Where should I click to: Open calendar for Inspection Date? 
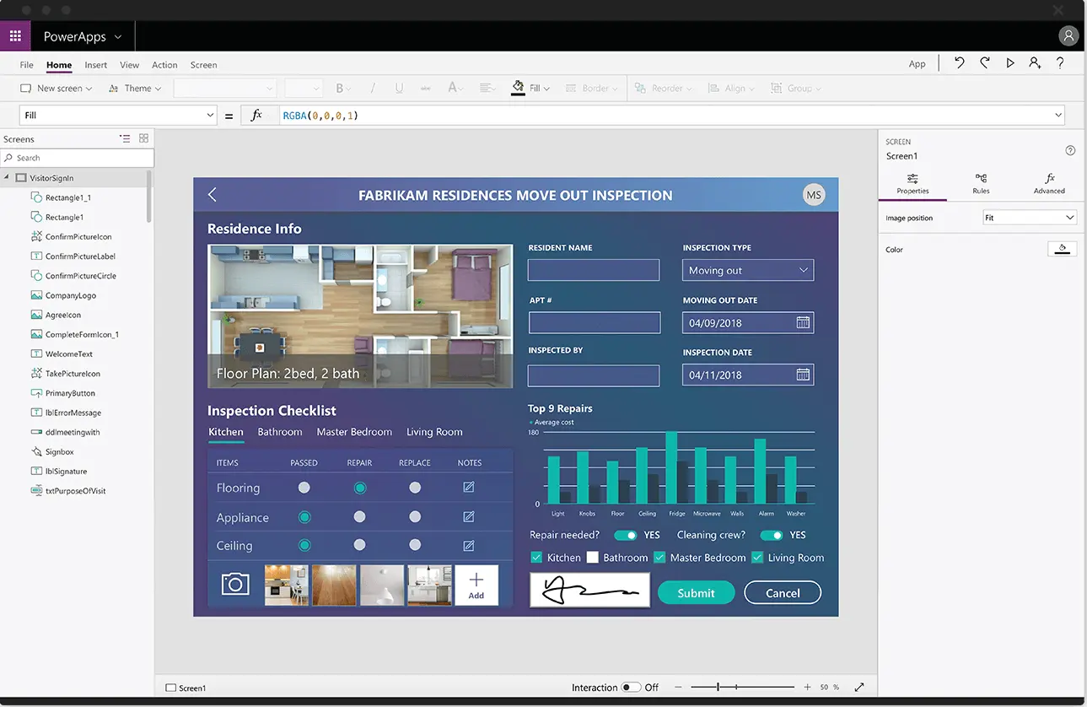click(x=803, y=375)
